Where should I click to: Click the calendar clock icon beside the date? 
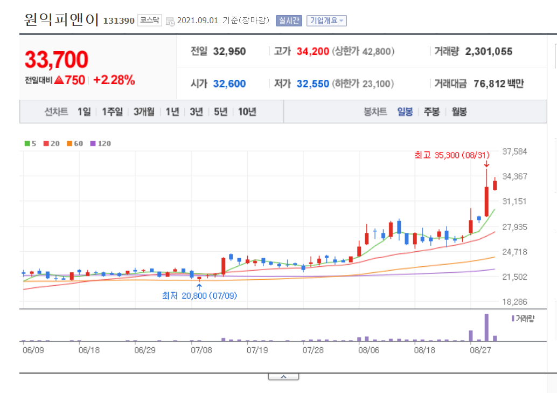click(x=170, y=22)
